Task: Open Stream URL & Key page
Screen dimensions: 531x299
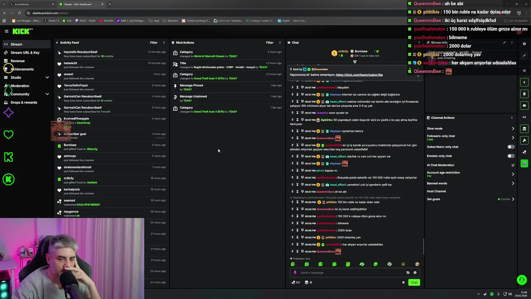Action: 27,52
